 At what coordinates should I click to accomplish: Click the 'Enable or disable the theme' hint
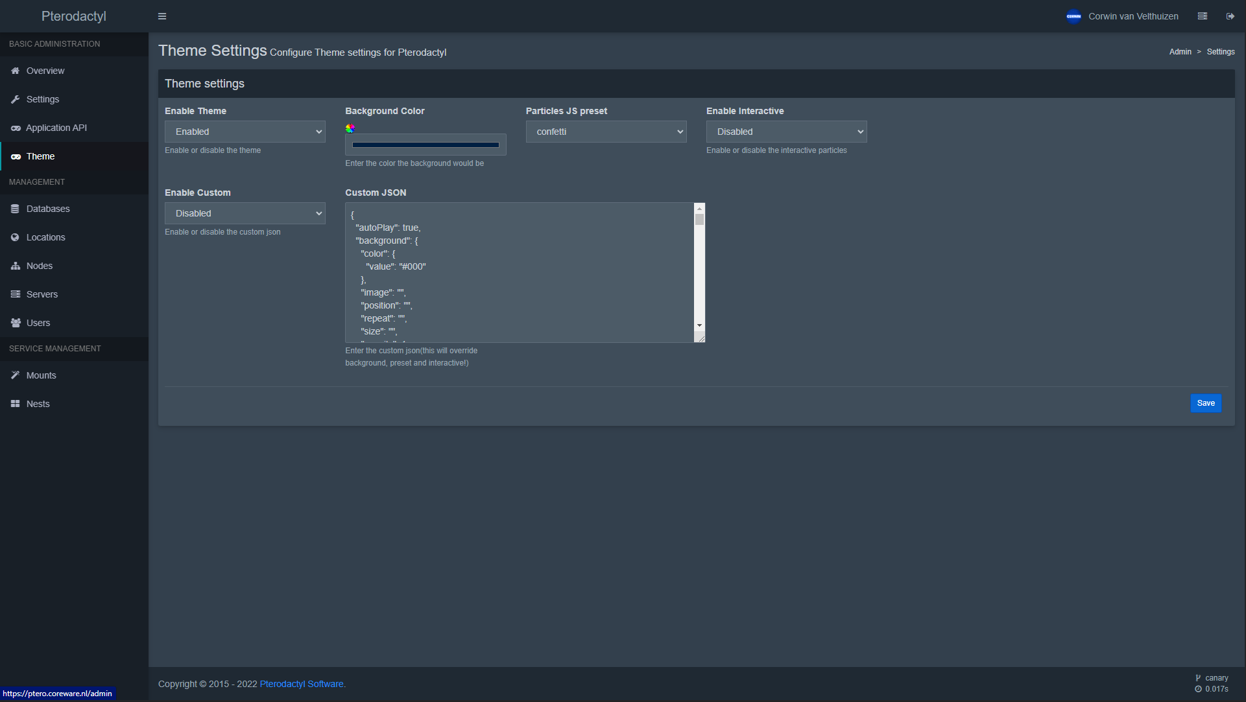click(213, 150)
